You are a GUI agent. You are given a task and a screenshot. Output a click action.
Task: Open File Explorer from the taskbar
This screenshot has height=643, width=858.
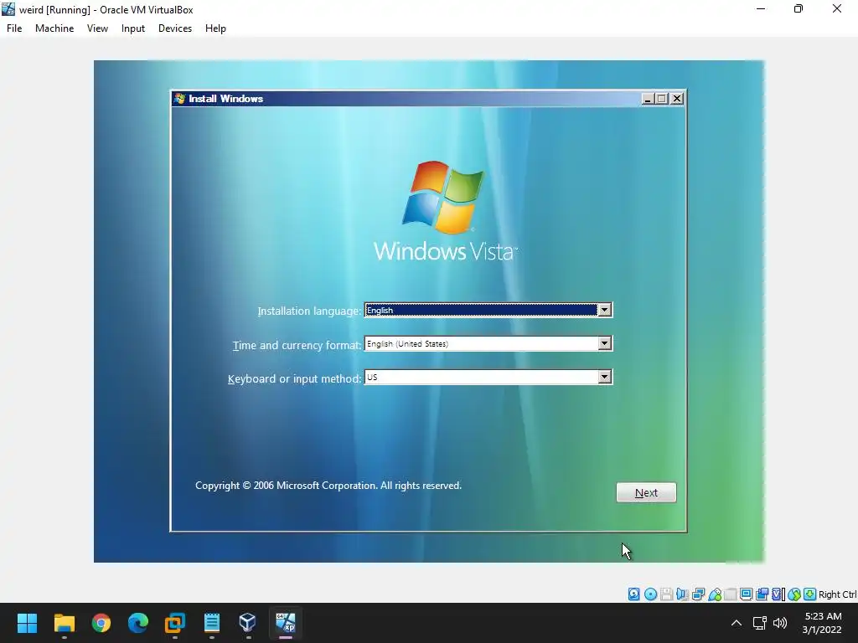click(64, 623)
